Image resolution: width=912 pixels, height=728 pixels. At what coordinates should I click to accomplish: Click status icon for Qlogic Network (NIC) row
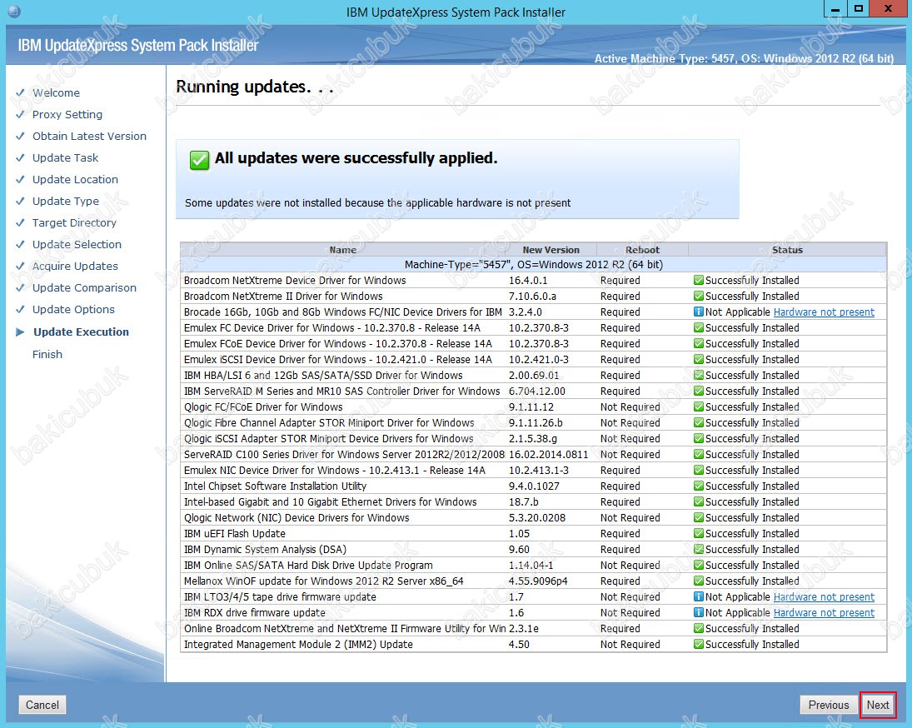[699, 517]
